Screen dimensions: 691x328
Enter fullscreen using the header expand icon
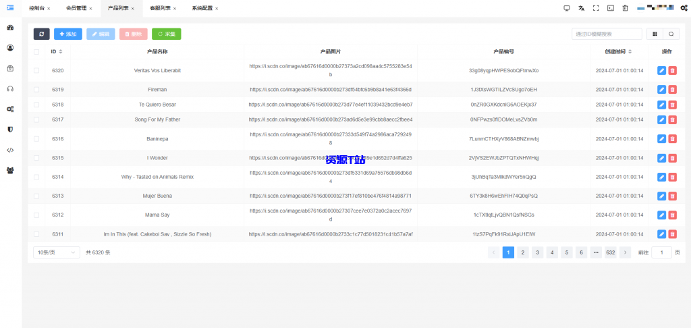pos(596,8)
